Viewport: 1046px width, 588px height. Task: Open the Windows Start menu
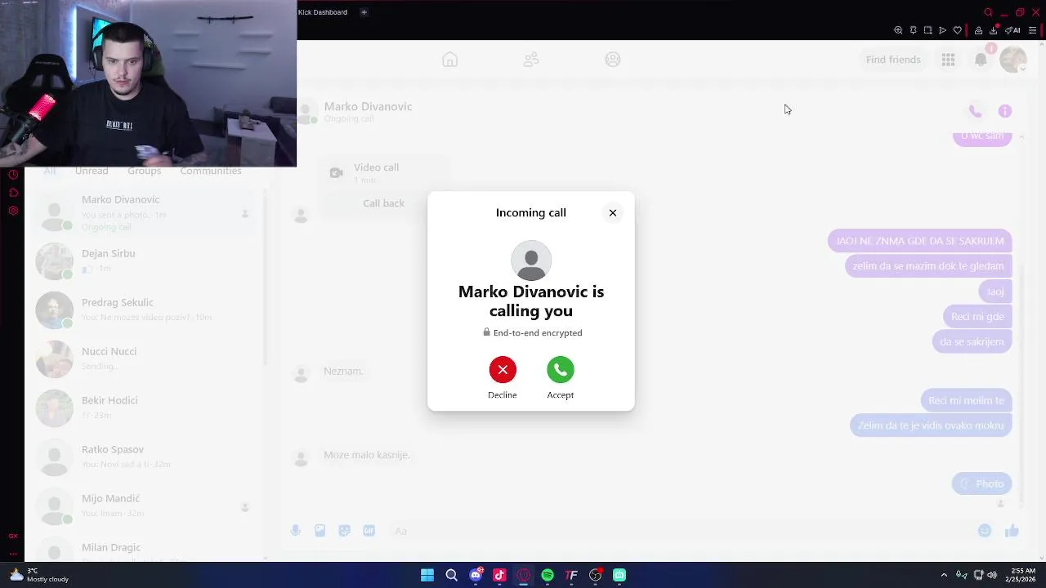[427, 575]
